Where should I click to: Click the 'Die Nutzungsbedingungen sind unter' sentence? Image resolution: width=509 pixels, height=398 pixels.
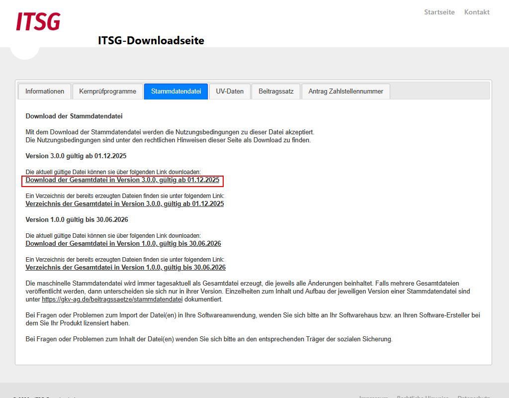tap(168, 140)
